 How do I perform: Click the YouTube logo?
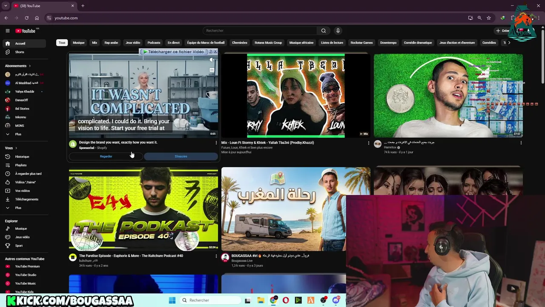(26, 31)
